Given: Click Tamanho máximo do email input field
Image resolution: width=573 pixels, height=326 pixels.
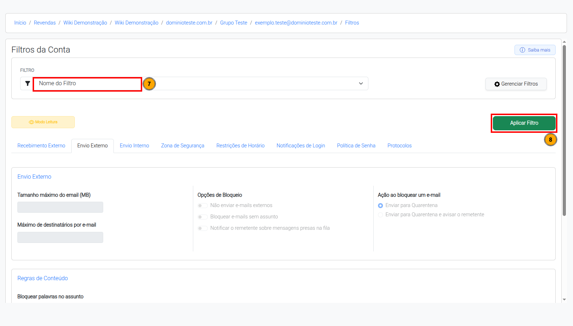Looking at the screenshot, I should [60, 207].
